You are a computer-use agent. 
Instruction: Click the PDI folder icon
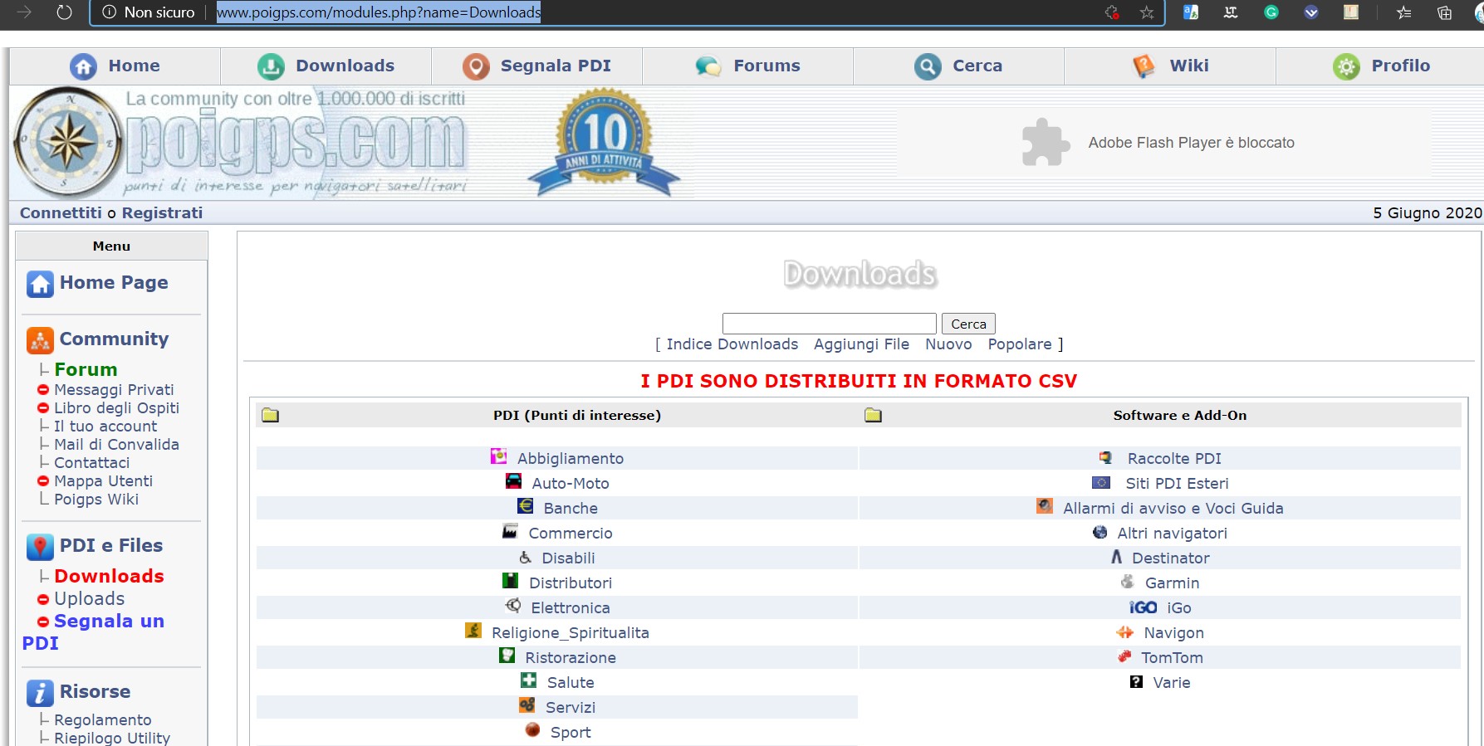271,415
